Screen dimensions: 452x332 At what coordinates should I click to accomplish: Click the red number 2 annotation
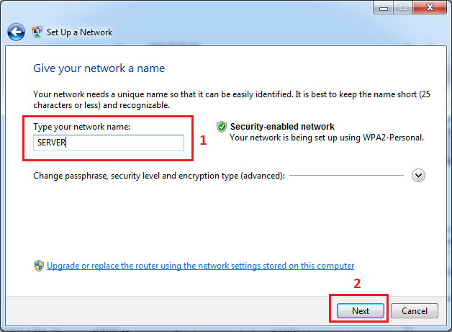coord(357,284)
